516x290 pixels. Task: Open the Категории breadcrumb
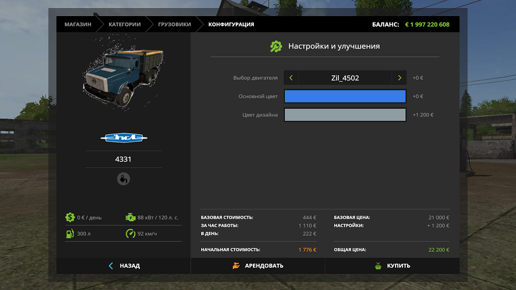click(126, 25)
